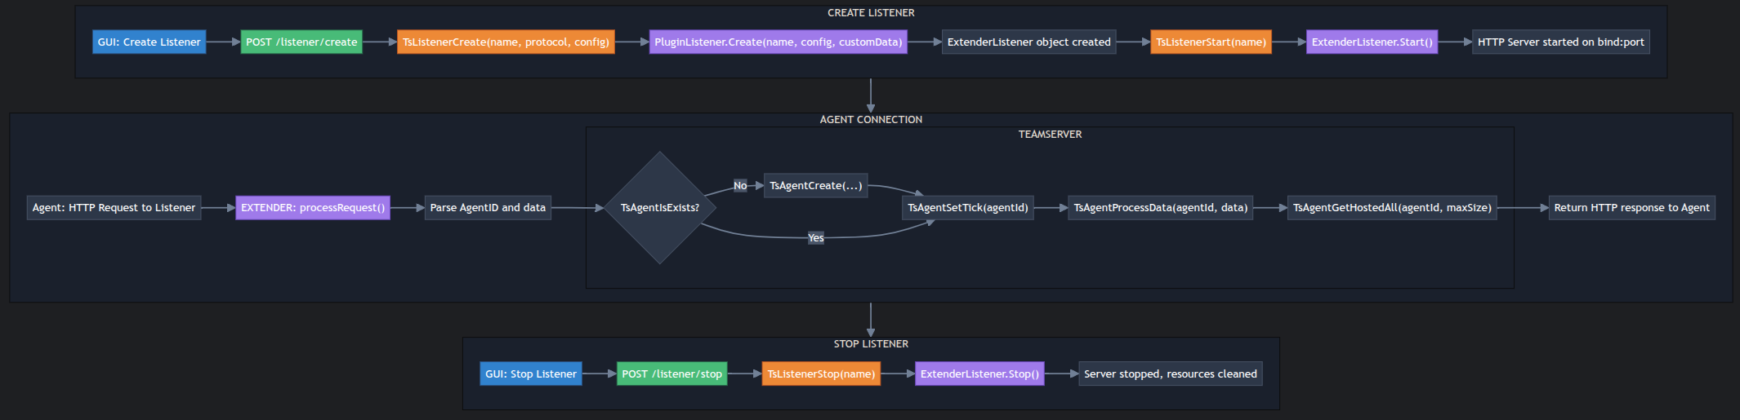Click the orange TsListenerCreate node

(x=506, y=42)
